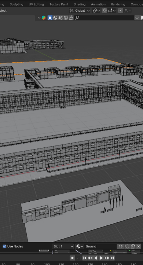This screenshot has height=265, width=143.
Task: Click frame 130 on the timeline ruler
Action: [x=90, y=264]
